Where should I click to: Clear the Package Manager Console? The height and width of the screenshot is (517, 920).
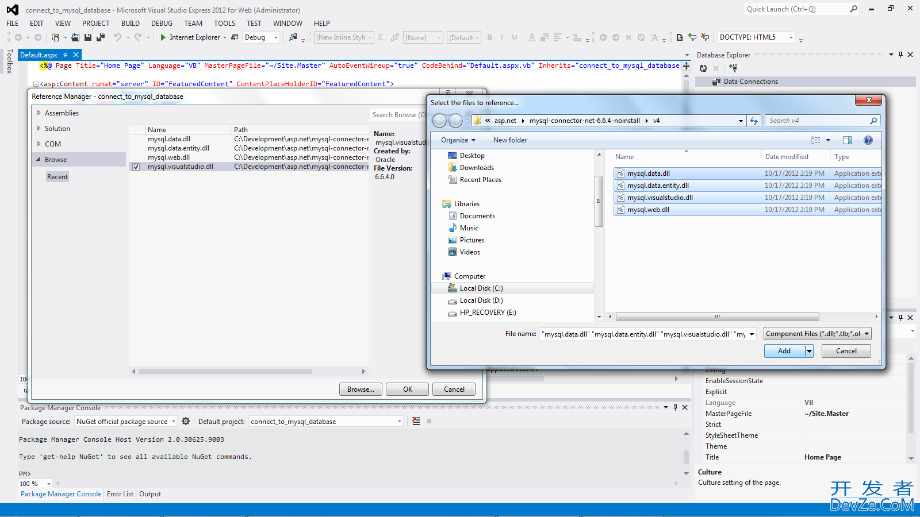coord(416,421)
